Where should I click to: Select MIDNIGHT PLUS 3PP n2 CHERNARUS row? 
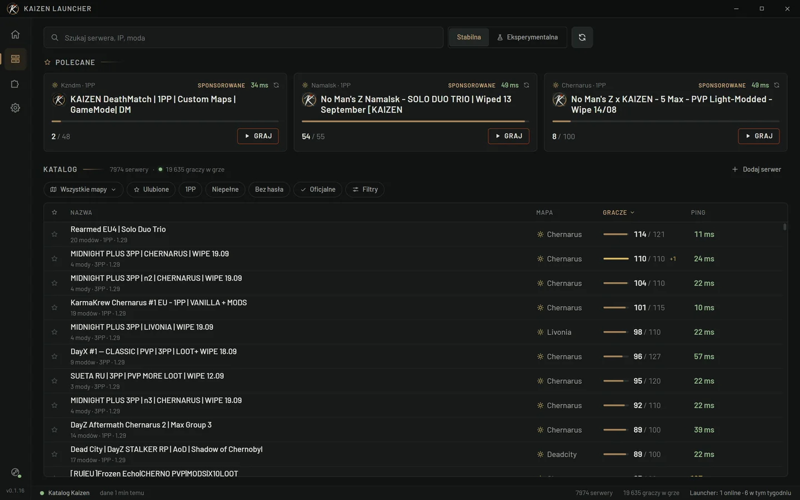413,283
